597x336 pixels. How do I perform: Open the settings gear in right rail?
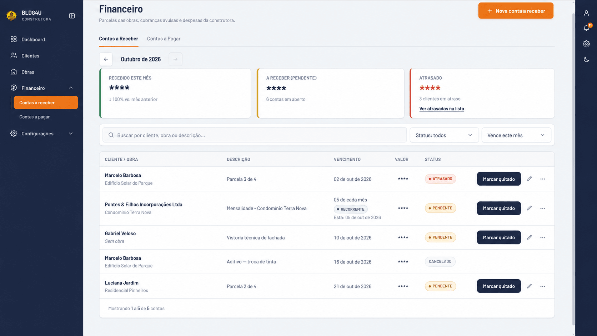(586, 44)
